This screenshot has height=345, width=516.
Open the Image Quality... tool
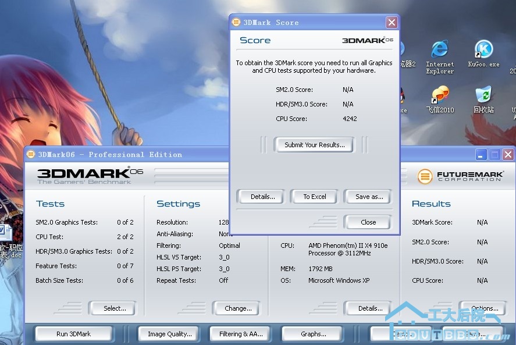click(x=169, y=334)
